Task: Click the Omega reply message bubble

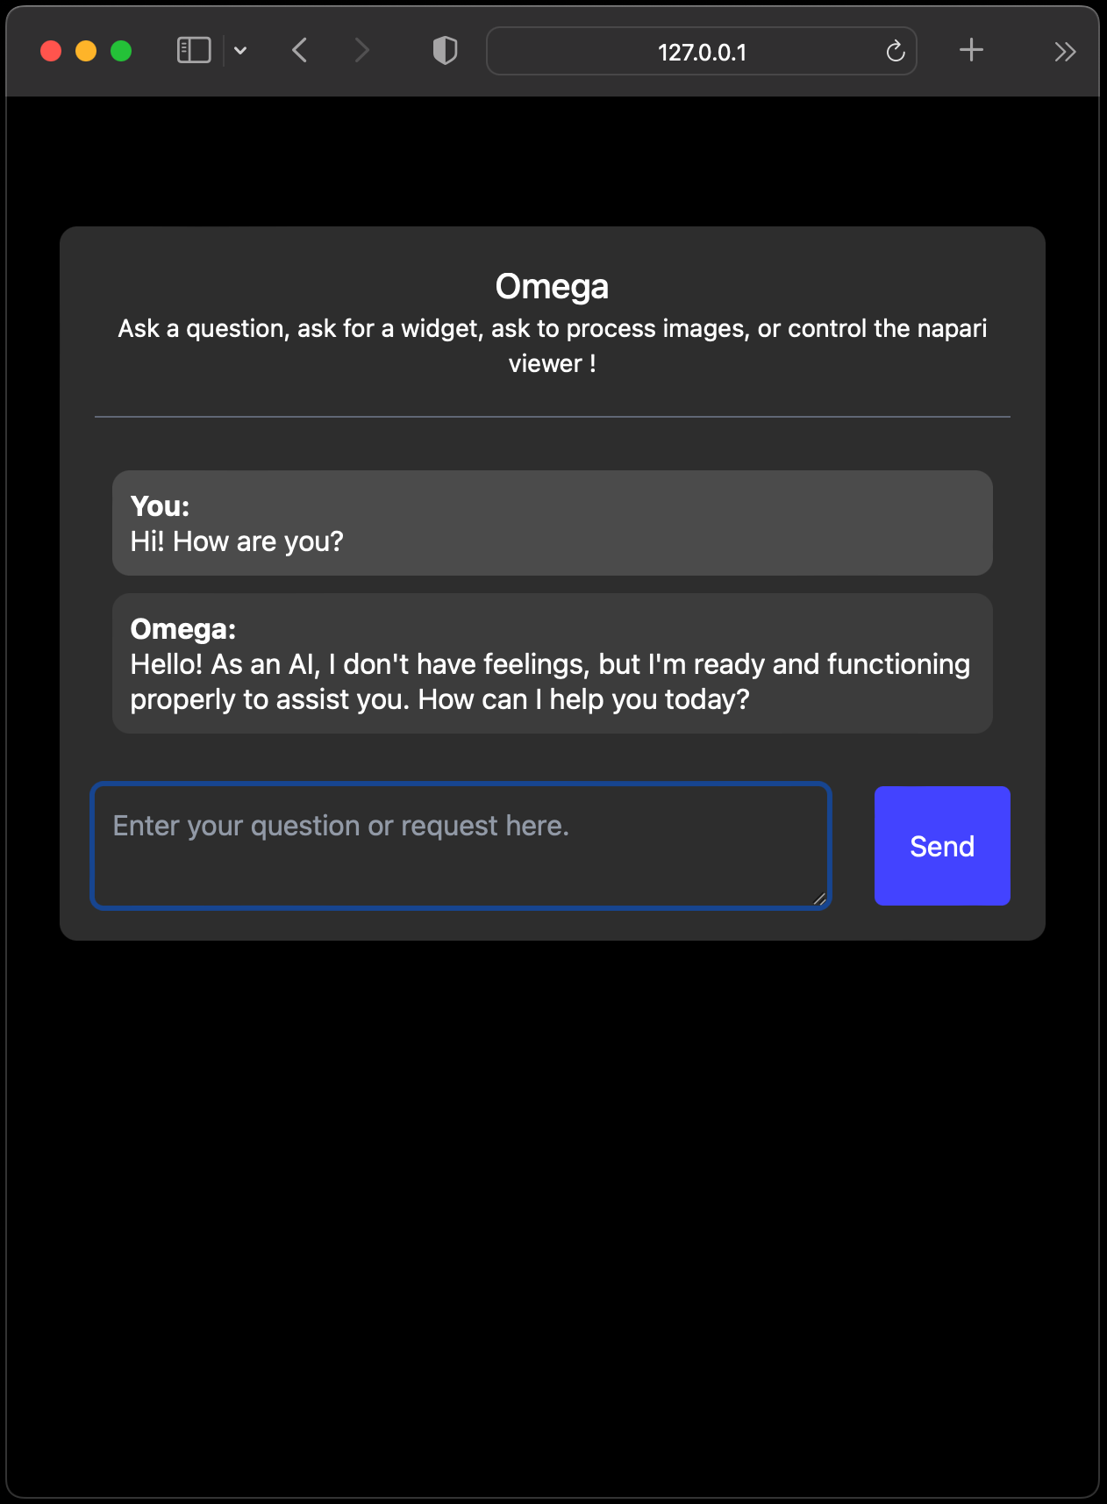Action: (x=553, y=663)
